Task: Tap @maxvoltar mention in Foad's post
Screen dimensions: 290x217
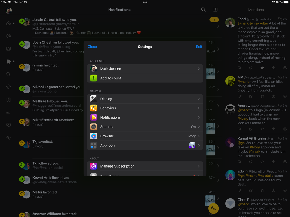Action: 259,23
